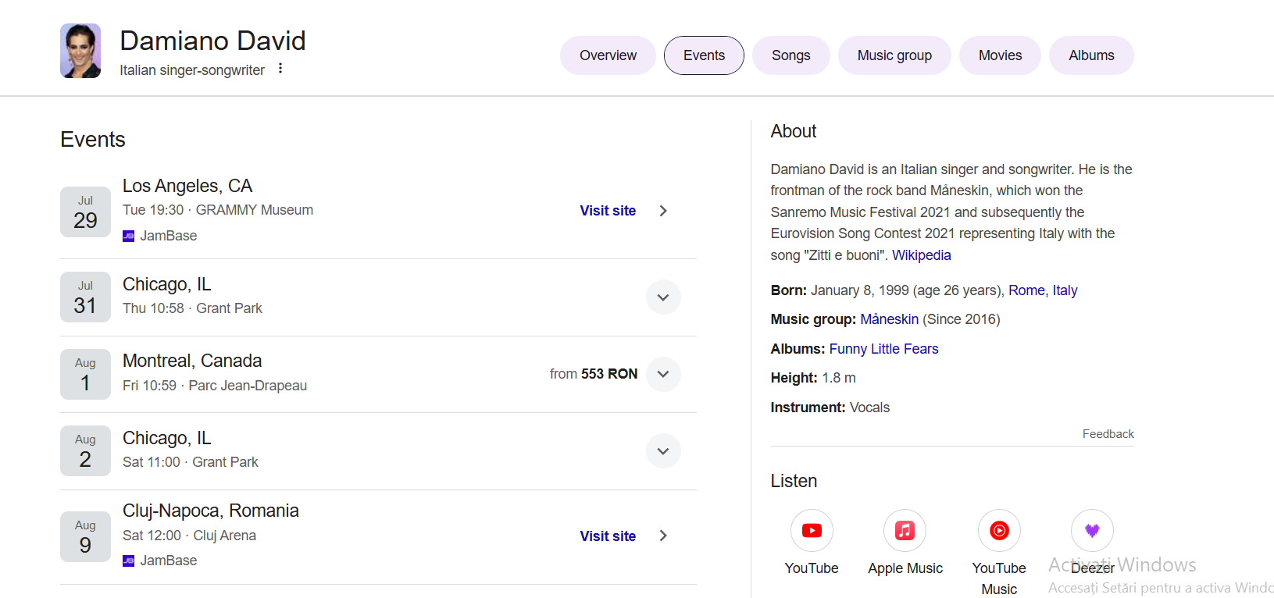Open the Movies tab
1274x598 pixels.
click(x=1000, y=55)
